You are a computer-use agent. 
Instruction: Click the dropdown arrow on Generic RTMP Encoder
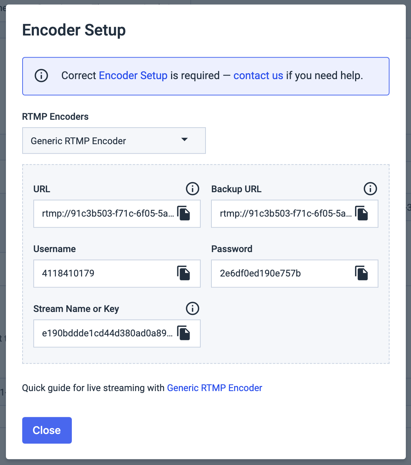[184, 140]
